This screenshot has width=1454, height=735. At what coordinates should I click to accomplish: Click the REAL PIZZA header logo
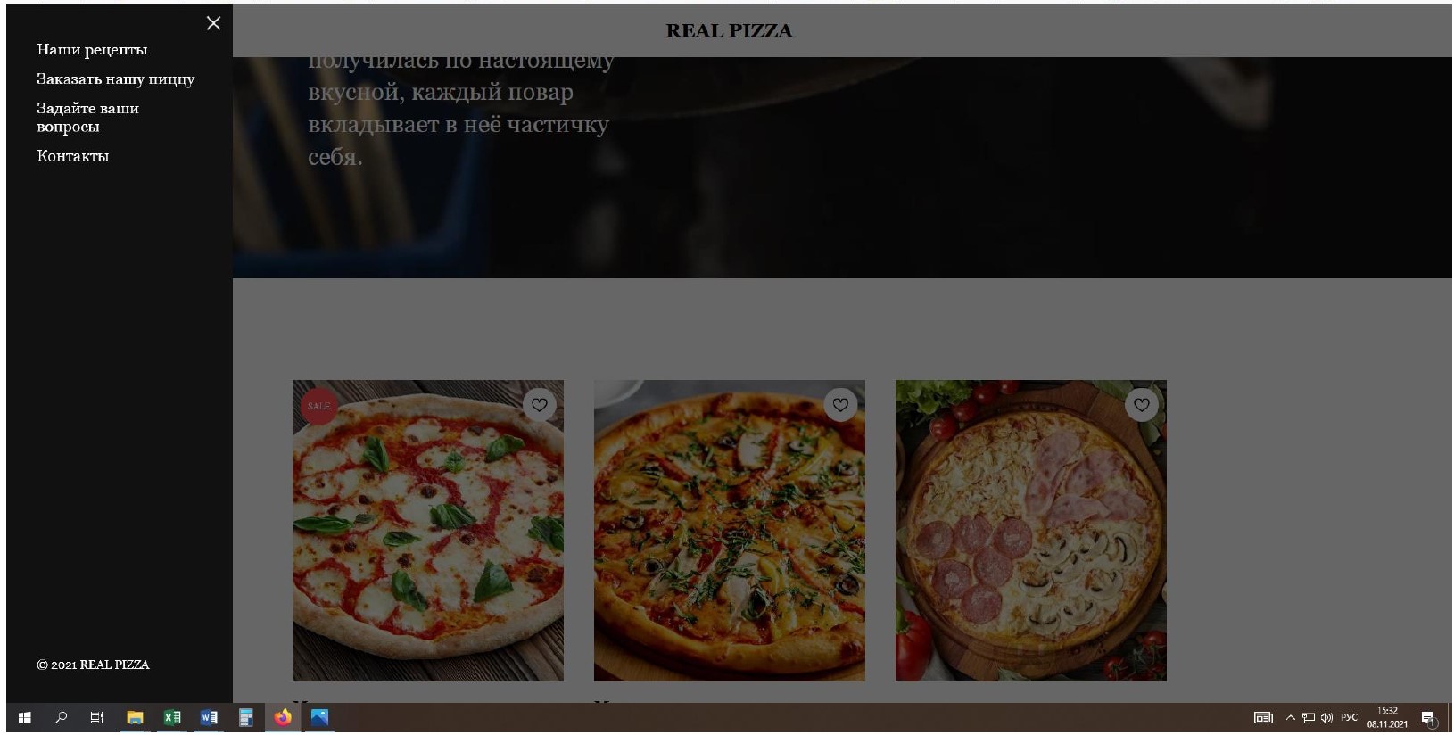730,31
